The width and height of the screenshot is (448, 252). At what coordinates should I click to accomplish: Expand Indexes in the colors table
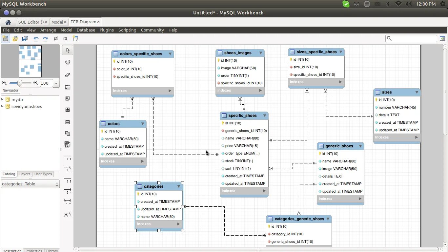(142, 161)
